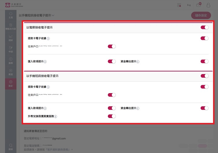This screenshot has height=153, width=218.
Task: Click info icon beside SMS 資金轉出提示
Action: (138, 108)
